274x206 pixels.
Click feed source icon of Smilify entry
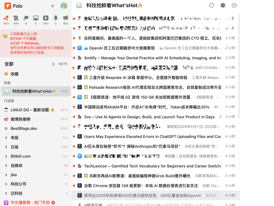(x=79, y=58)
